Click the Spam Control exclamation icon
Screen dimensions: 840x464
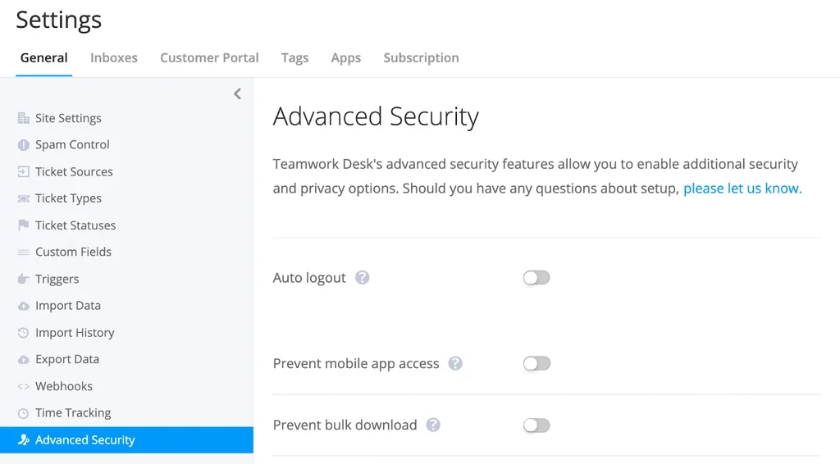24,145
